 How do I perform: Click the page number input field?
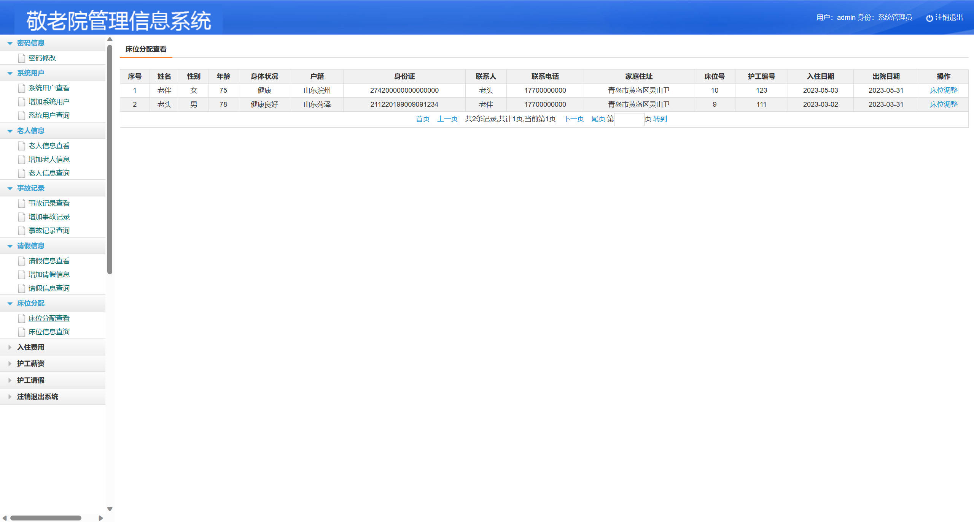click(x=629, y=119)
